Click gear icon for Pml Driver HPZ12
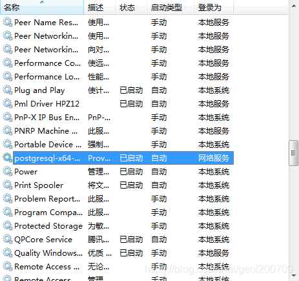299x281 pixels. [8, 104]
